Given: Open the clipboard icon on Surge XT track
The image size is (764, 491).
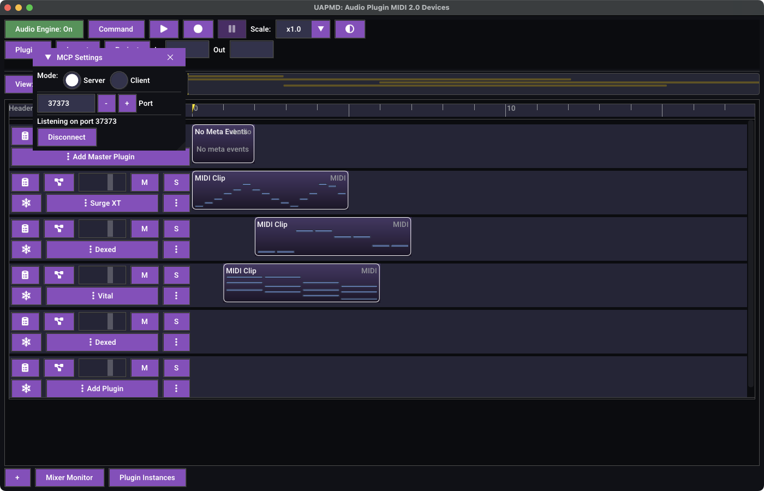Looking at the screenshot, I should (x=25, y=182).
